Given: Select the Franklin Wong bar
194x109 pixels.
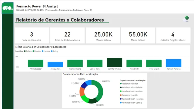Looking at the screenshot, I should (75, 63).
